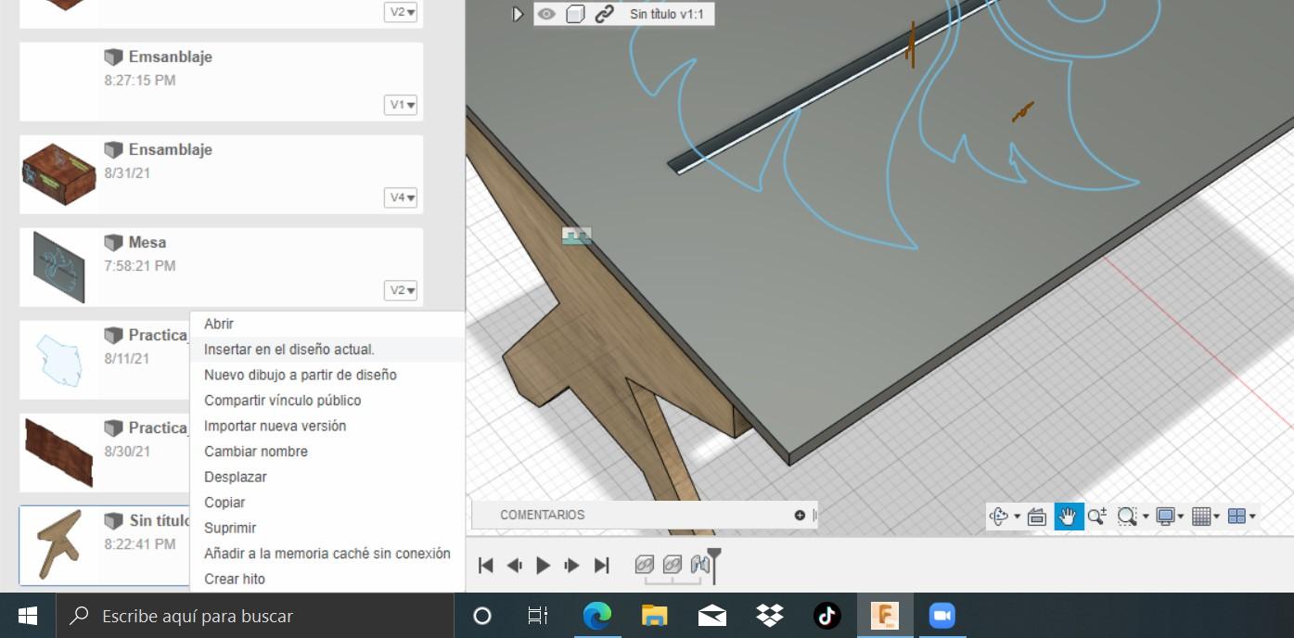The image size is (1294, 638).
Task: Open the Ensamblaje wooden box thumbnail
Action: click(x=58, y=174)
